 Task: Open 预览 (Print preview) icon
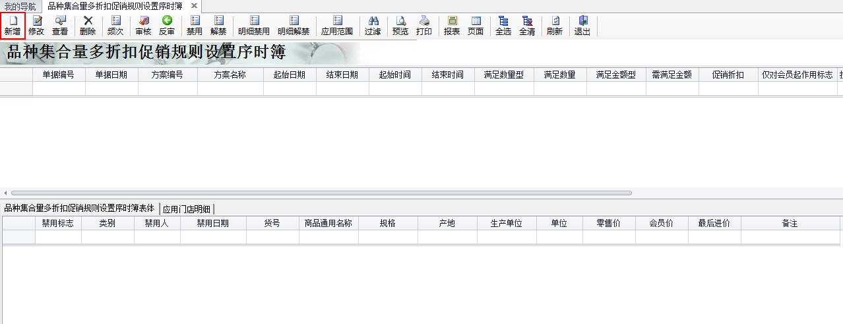tap(400, 26)
